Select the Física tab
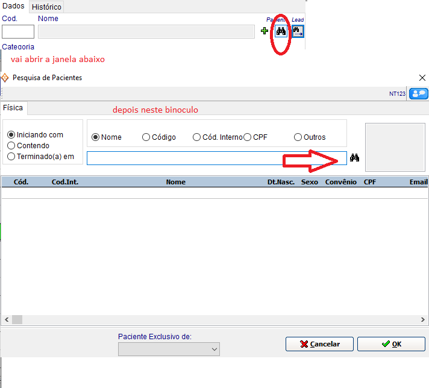The image size is (429, 388). coord(13,108)
